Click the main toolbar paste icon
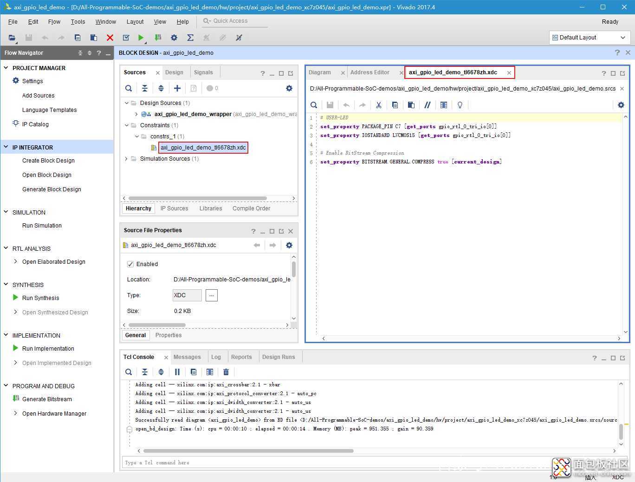The image size is (635, 482). click(x=94, y=38)
